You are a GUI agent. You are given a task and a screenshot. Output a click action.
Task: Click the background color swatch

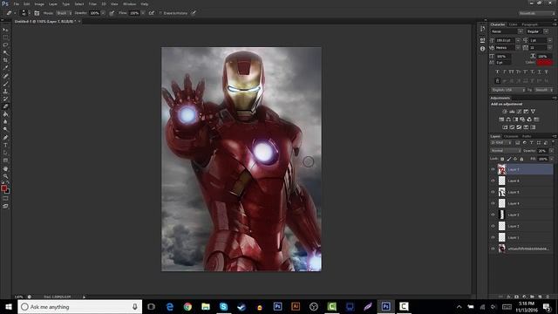pos(8,192)
